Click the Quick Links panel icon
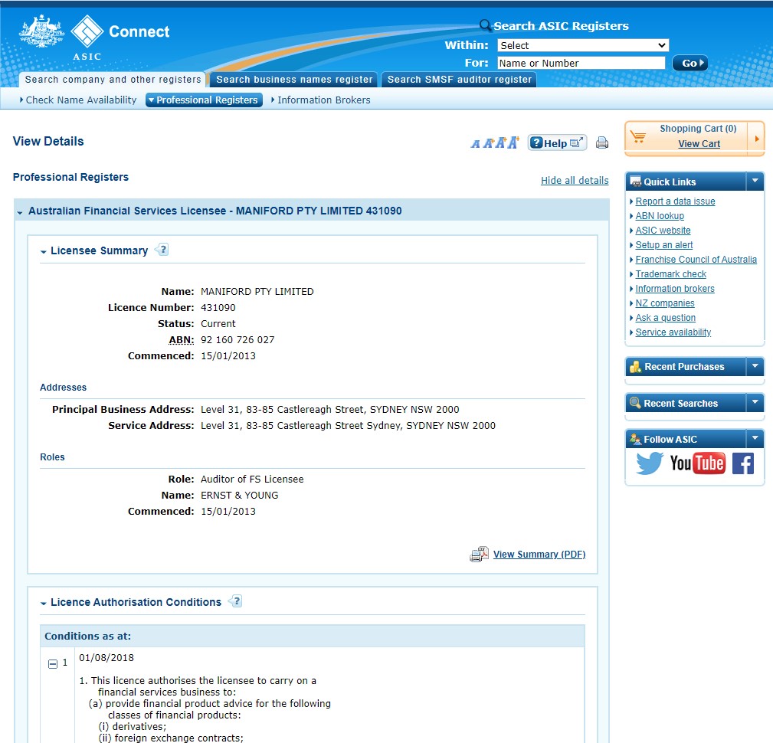The image size is (773, 743). tap(636, 182)
